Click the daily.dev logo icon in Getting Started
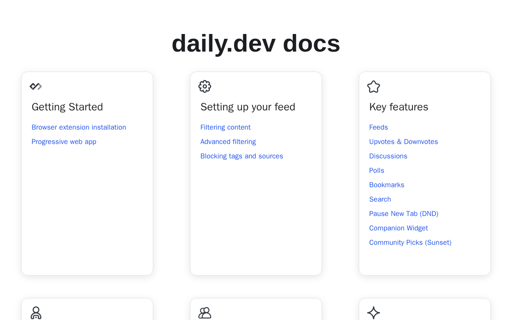The image size is (512, 320). click(36, 86)
